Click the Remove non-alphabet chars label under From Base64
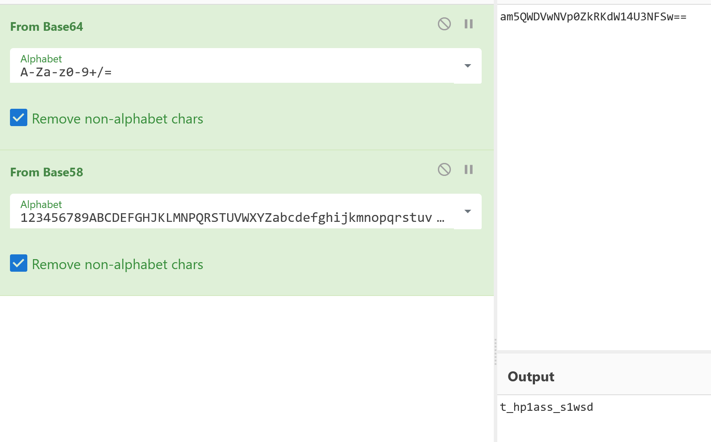Image resolution: width=711 pixels, height=442 pixels. point(117,119)
